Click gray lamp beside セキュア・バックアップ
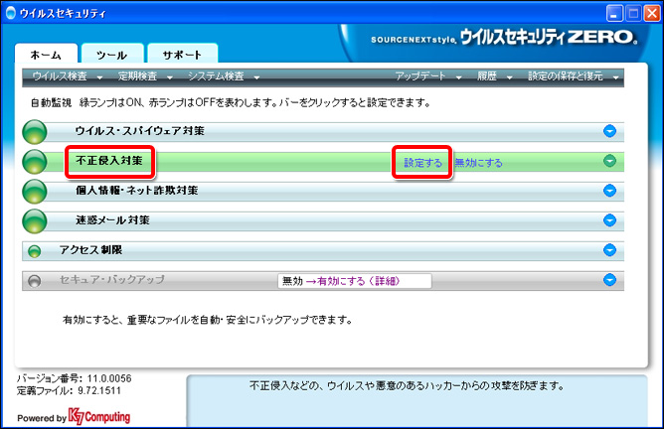Image resolution: width=664 pixels, height=429 pixels. tap(35, 281)
